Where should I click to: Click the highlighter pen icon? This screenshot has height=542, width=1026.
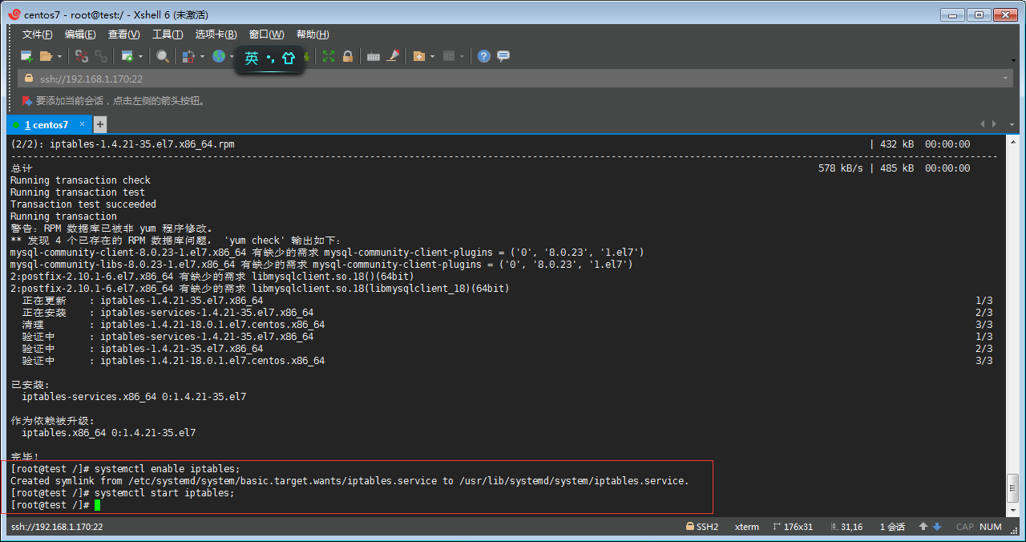(393, 56)
